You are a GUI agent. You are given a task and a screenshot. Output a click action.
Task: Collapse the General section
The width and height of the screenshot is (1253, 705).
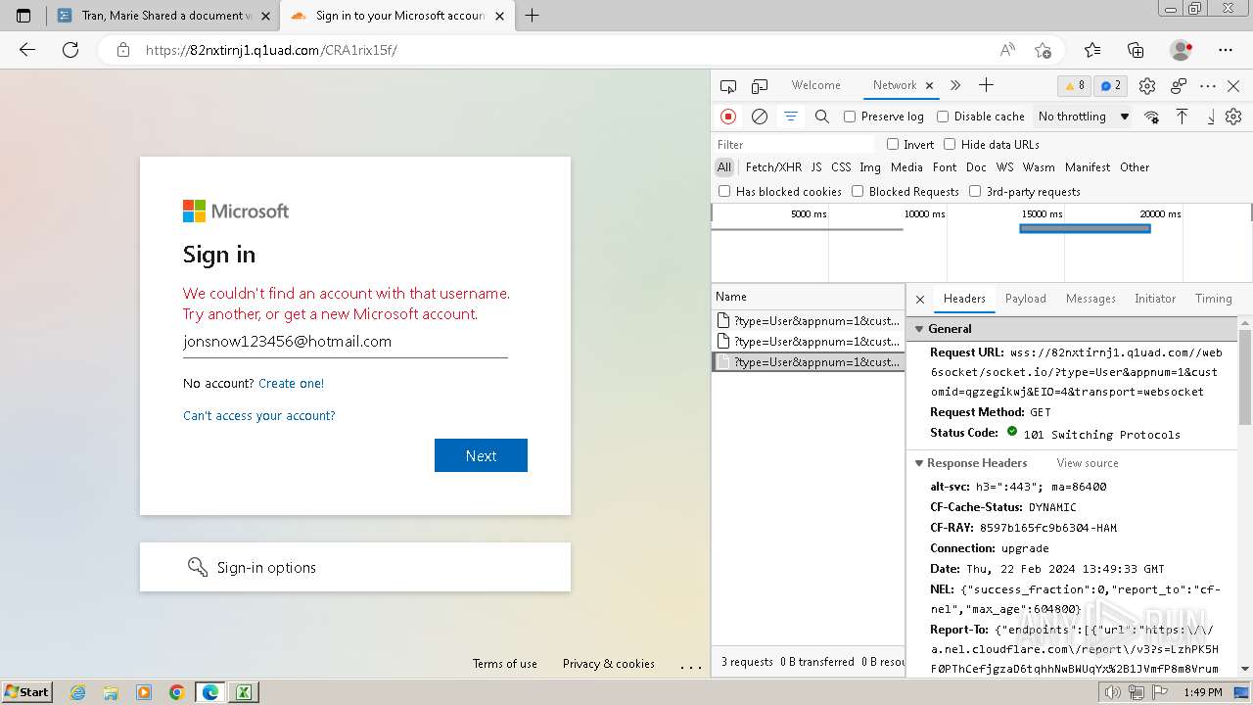pyautogui.click(x=920, y=329)
